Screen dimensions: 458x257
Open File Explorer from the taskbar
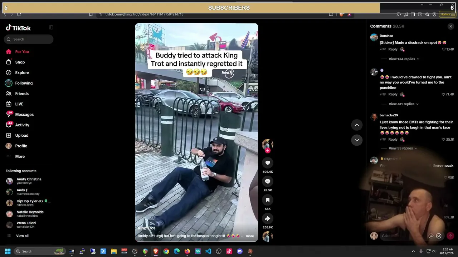point(113,251)
